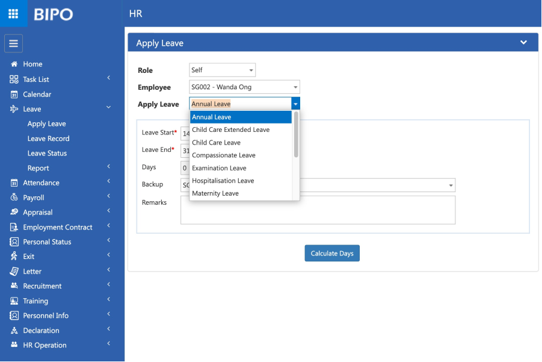Click the Home house icon
Screen dimensions: 542x362
click(x=14, y=64)
